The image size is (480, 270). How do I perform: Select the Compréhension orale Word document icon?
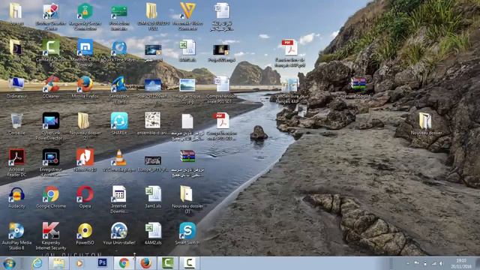point(222,84)
